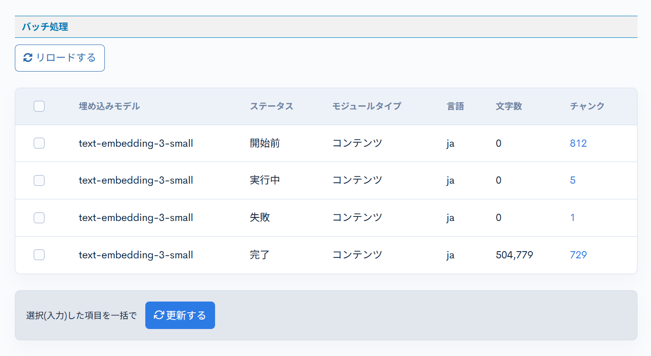Image resolution: width=651 pixels, height=356 pixels.
Task: Open the 1 chunk link
Action: click(x=573, y=217)
